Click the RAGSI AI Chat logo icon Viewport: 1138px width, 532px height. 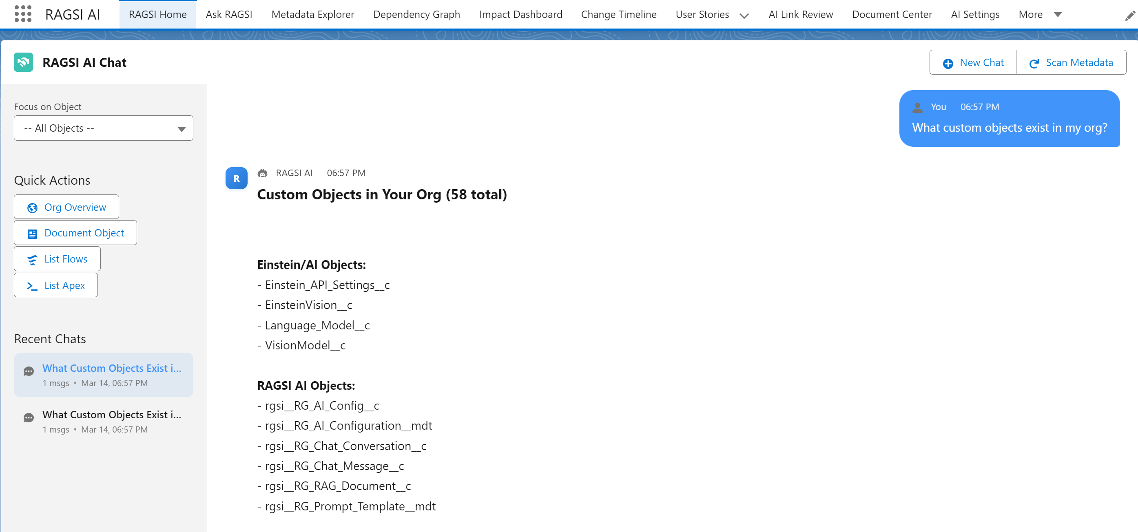point(23,62)
